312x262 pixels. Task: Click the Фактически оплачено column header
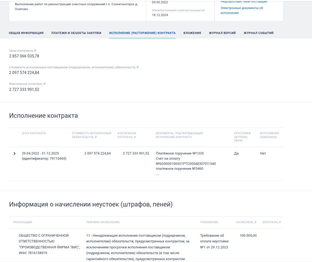click(x=127, y=135)
